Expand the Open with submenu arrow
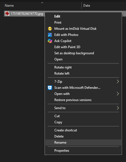Screen dimensions: 126x162 118,94
